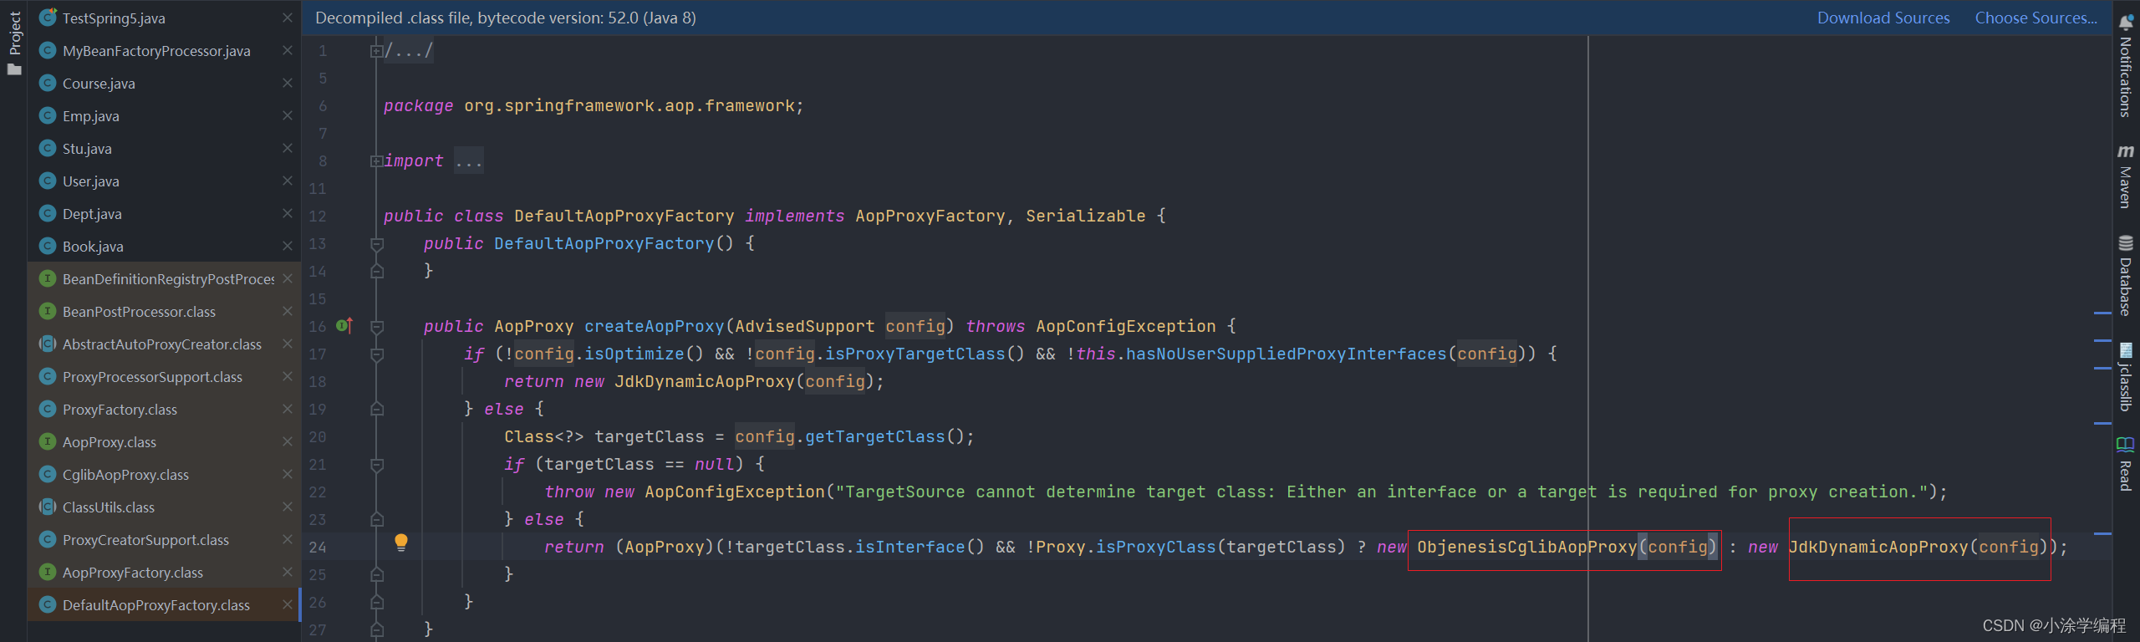Close the Book.java tab
2140x642 pixels.
[288, 246]
